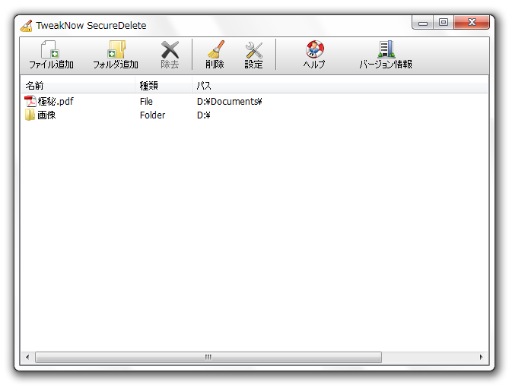Screen dimensions: 512x388
Task: Select the 画像 folder name
Action: [46, 115]
